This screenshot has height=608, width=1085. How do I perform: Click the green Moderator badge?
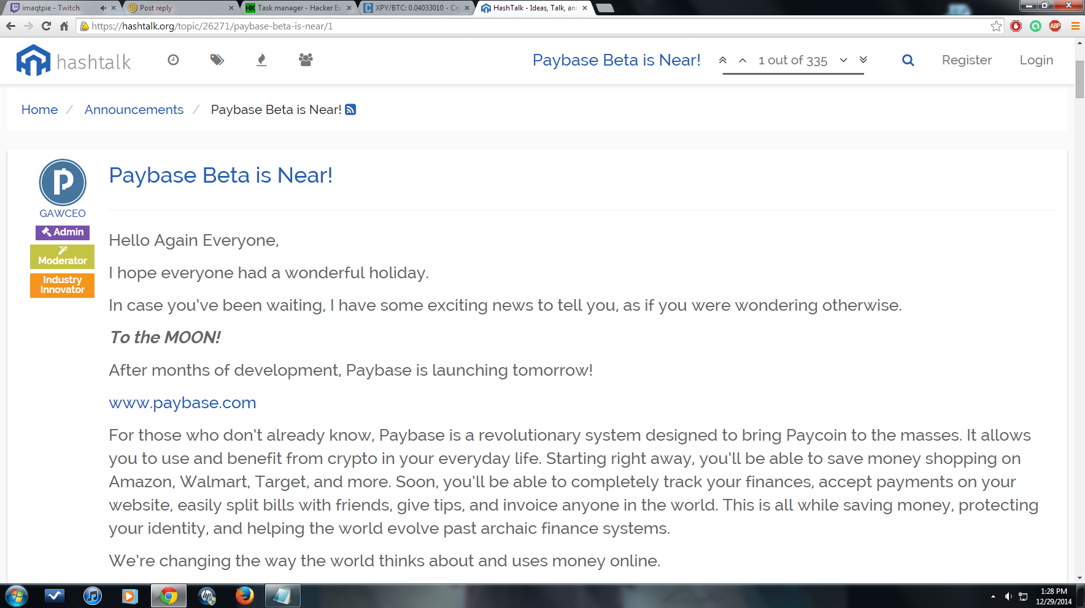63,257
